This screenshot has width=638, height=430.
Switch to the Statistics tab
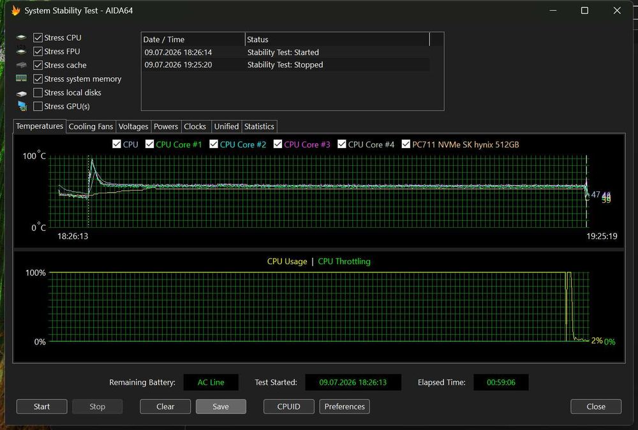pos(259,126)
